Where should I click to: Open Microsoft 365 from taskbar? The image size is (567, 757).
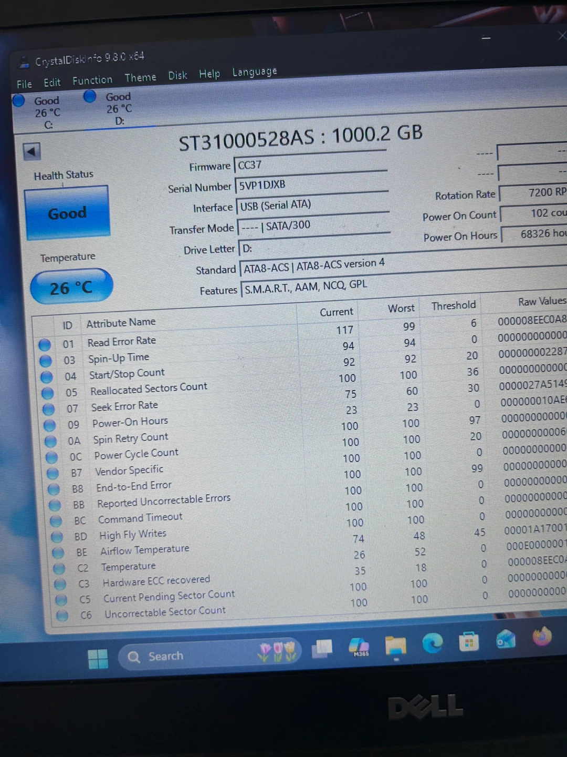click(x=359, y=647)
